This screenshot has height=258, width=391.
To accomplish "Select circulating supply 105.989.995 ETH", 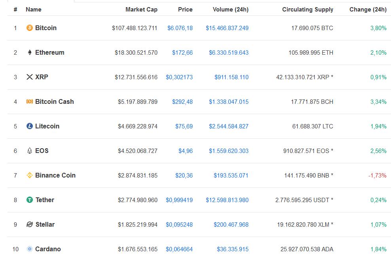I will (311, 53).
